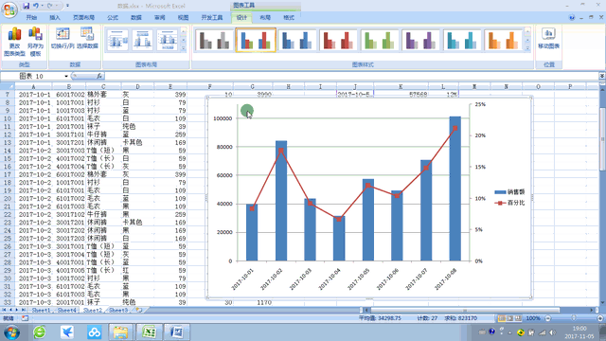The width and height of the screenshot is (606, 341).
Task: Redo action in quick access toolbar
Action: point(50,6)
